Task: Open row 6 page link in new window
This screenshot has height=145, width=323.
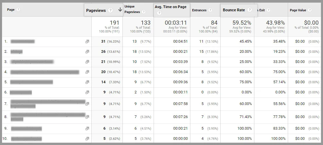Action: (87, 92)
